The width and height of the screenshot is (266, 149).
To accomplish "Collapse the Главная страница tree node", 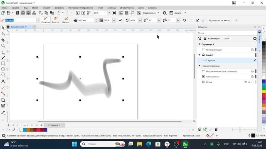I will click(199, 66).
